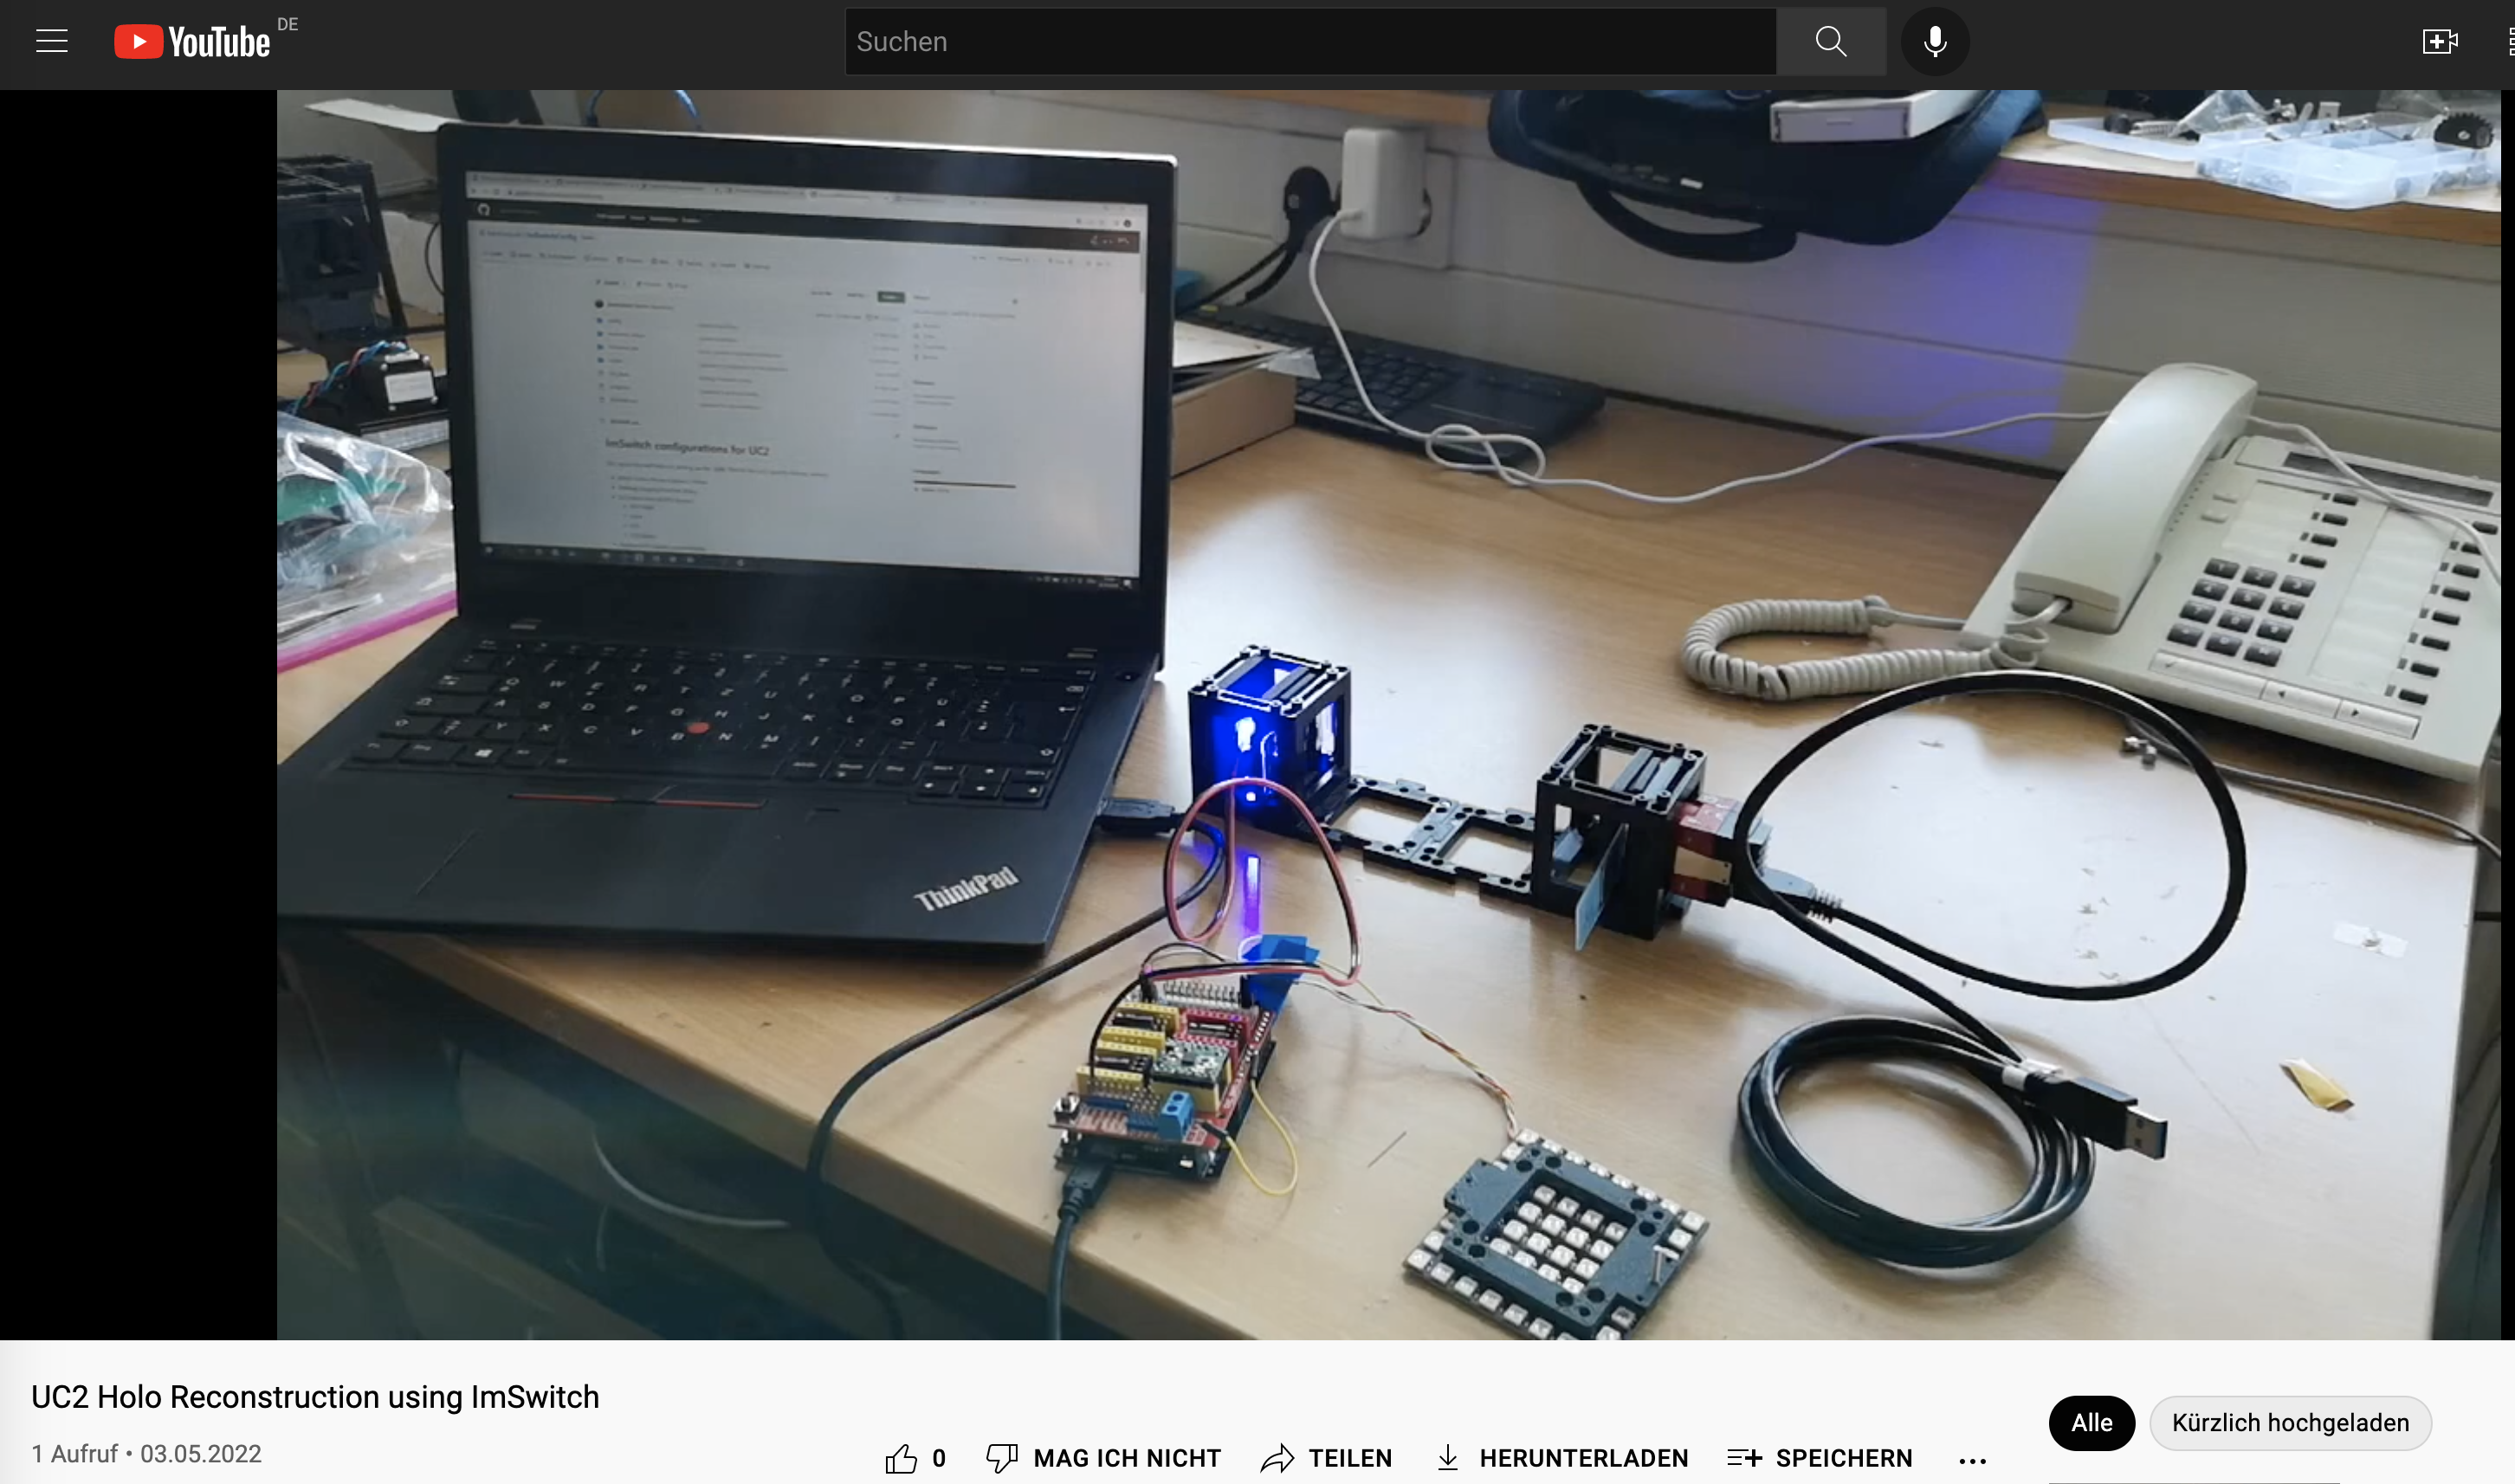
Task: Focus the Suchen search field
Action: click(x=1310, y=41)
